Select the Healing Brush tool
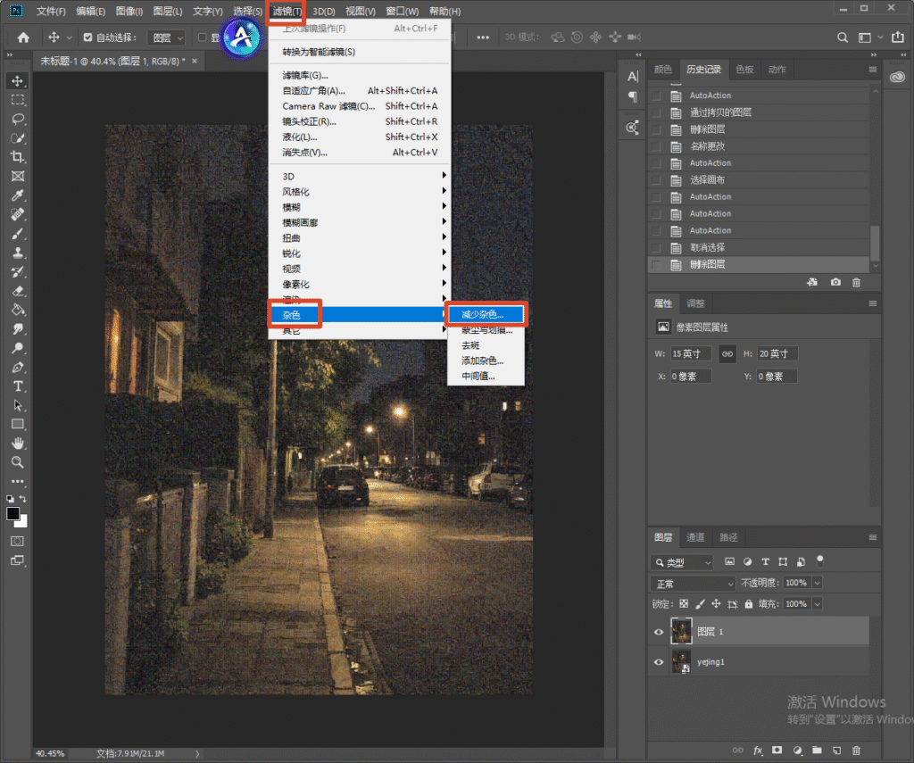 [18, 214]
